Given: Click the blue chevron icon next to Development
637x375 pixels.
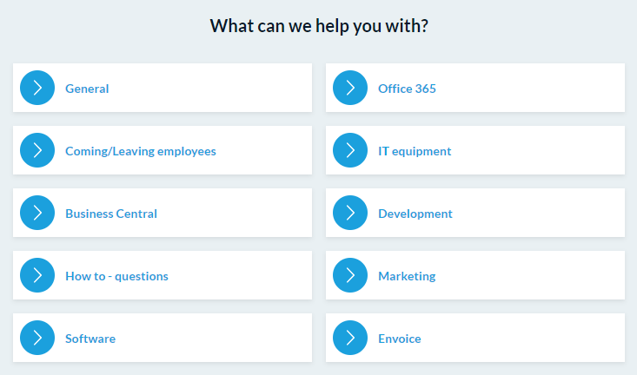Looking at the screenshot, I should 350,213.
